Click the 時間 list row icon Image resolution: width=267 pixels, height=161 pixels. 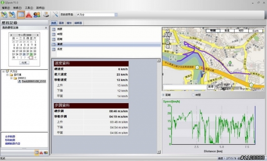pyautogui.click(x=54, y=34)
